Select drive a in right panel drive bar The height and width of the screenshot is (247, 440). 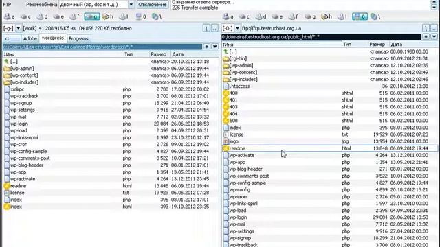coord(228,16)
